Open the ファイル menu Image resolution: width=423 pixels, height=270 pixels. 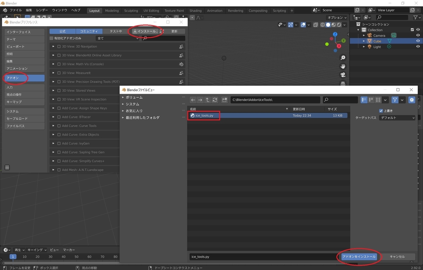[16, 10]
